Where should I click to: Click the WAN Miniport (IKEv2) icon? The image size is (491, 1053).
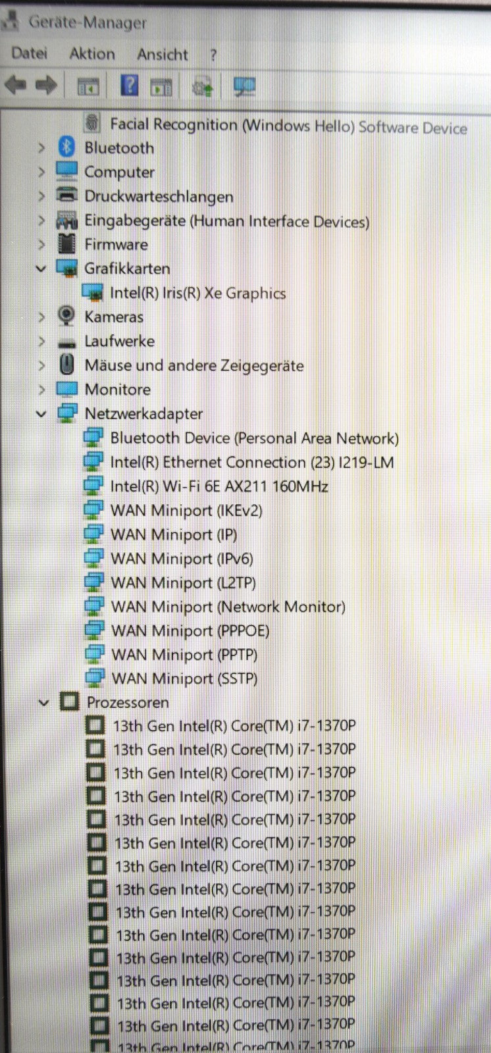click(x=94, y=509)
